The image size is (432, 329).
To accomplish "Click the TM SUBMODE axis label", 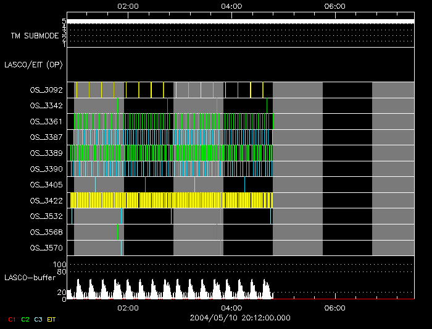I will 35,36.
